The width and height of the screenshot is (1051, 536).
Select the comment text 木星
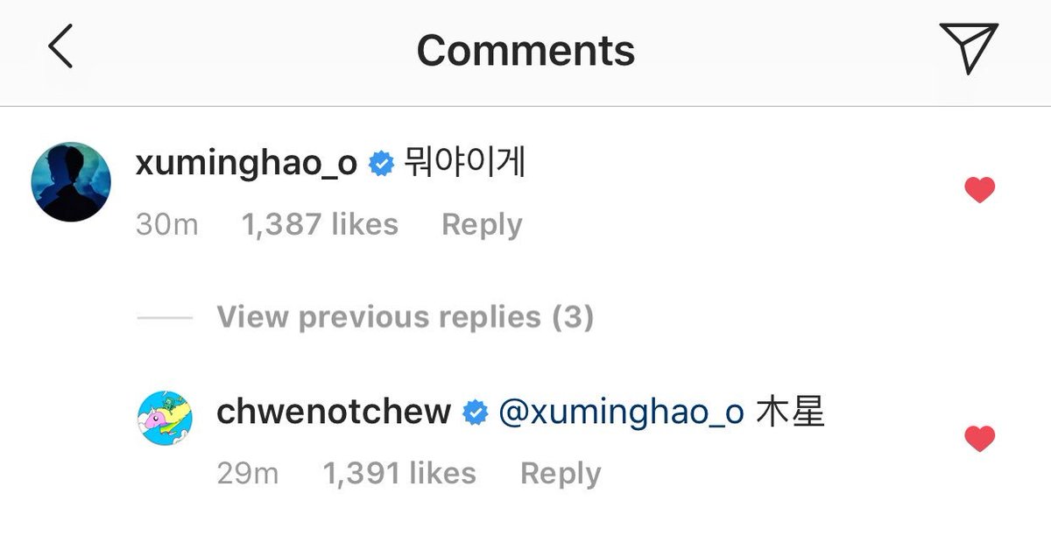click(790, 411)
